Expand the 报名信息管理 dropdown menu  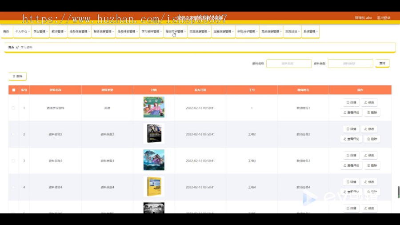click(104, 32)
